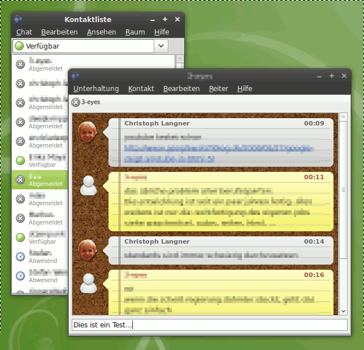
Task: Click offline status icon beside 3-eyes tab
Action: pos(76,102)
